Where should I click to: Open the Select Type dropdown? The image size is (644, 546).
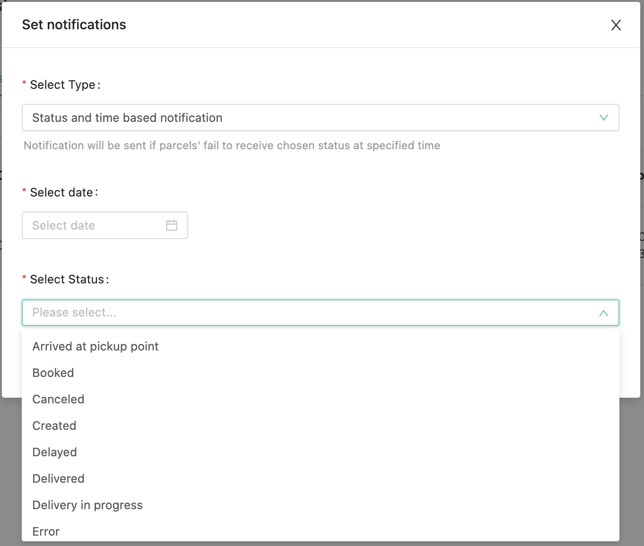click(x=320, y=118)
